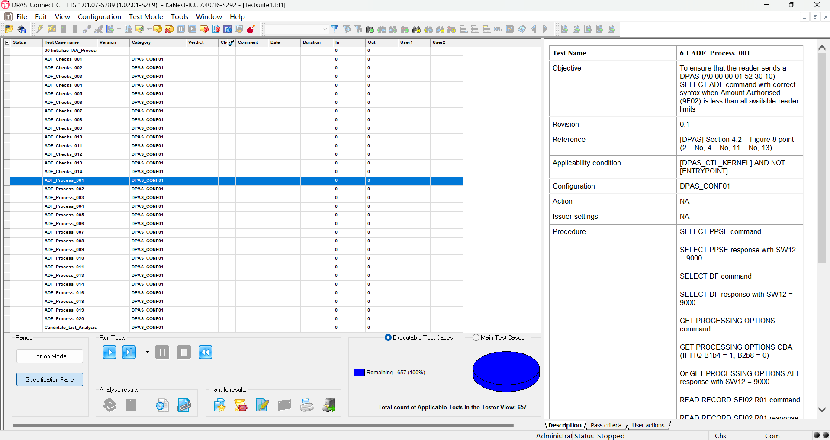Switch to the Pass criteria tab
Image resolution: width=830 pixels, height=440 pixels.
605,425
